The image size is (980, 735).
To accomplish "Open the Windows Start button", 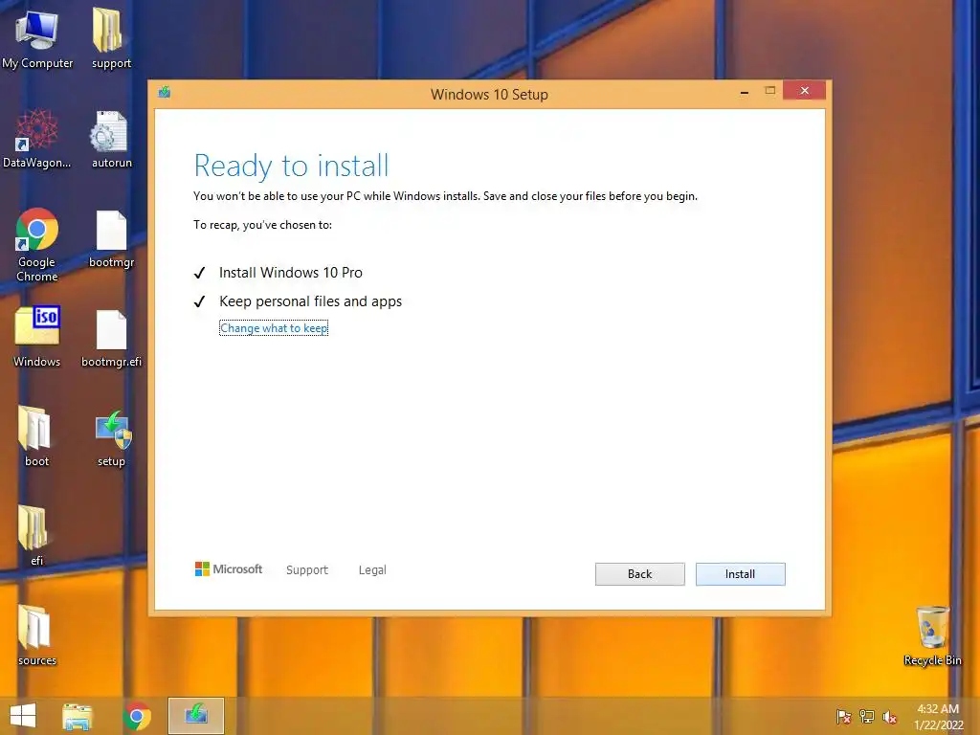I will (23, 716).
